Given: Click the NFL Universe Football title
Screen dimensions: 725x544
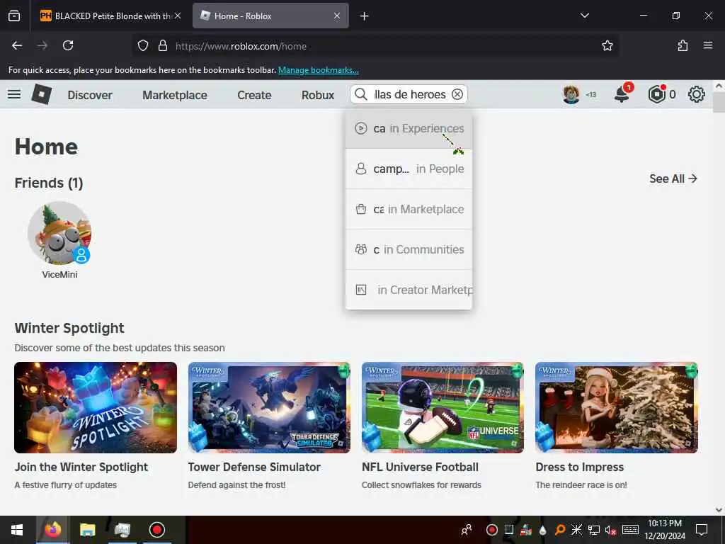Looking at the screenshot, I should click(420, 467).
